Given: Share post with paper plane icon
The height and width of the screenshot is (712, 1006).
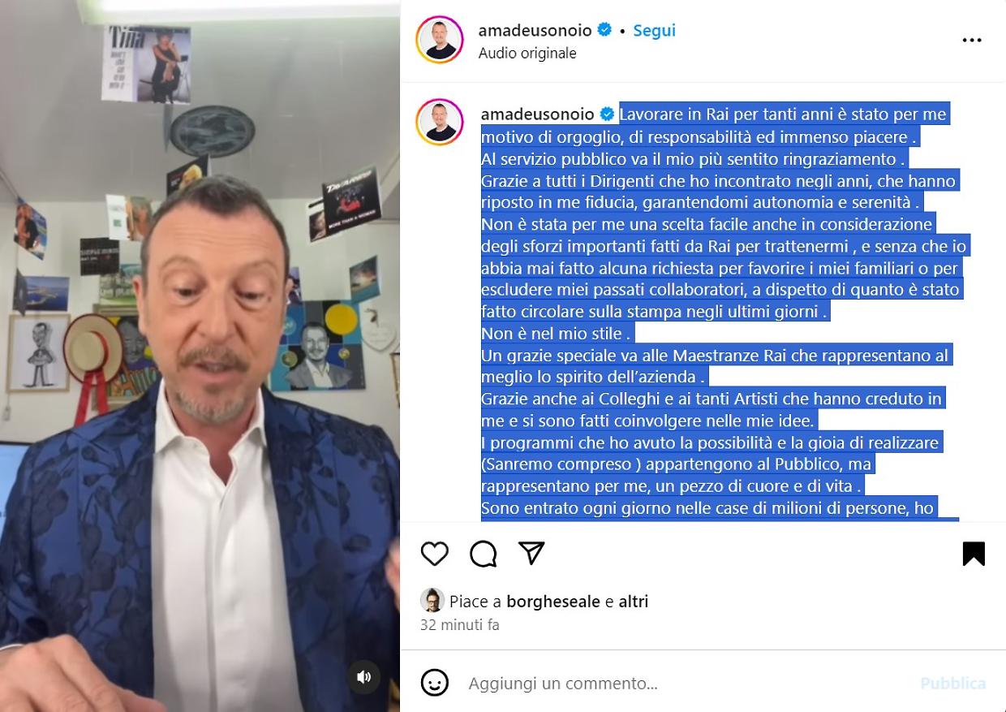Looking at the screenshot, I should [x=531, y=553].
